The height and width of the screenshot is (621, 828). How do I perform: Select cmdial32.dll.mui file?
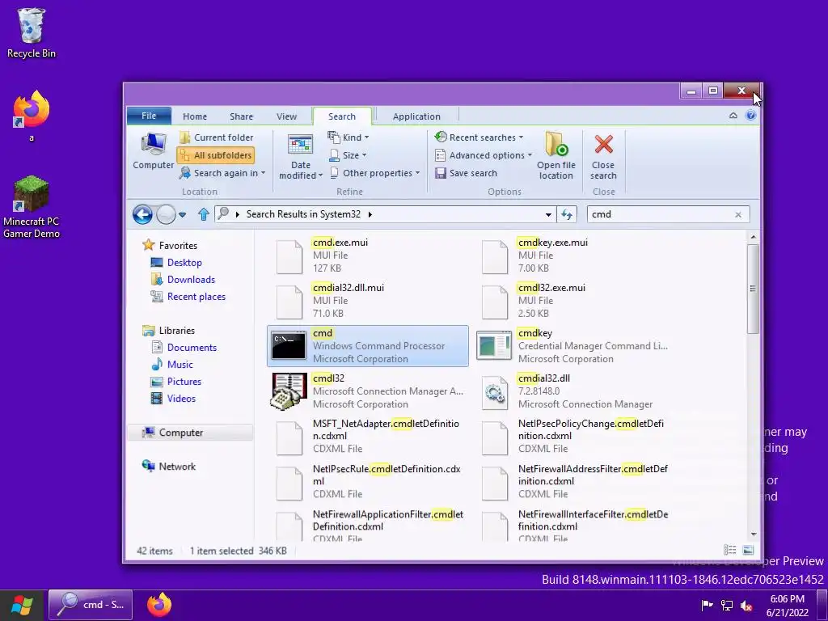pyautogui.click(x=368, y=301)
